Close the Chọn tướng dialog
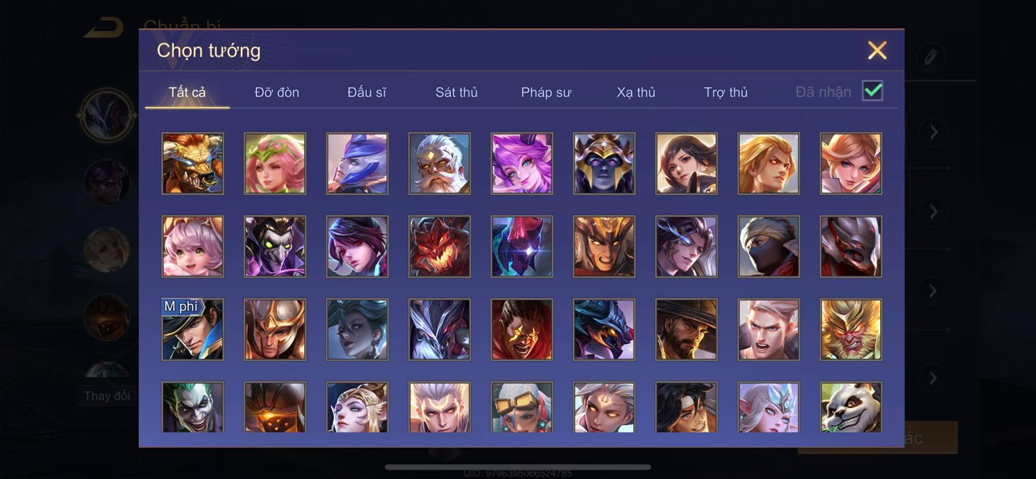1036x479 pixels. coord(877,50)
